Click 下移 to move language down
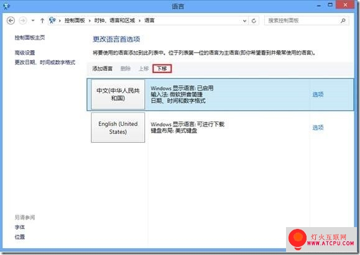Viewport: 360px width, 255px height. point(162,68)
